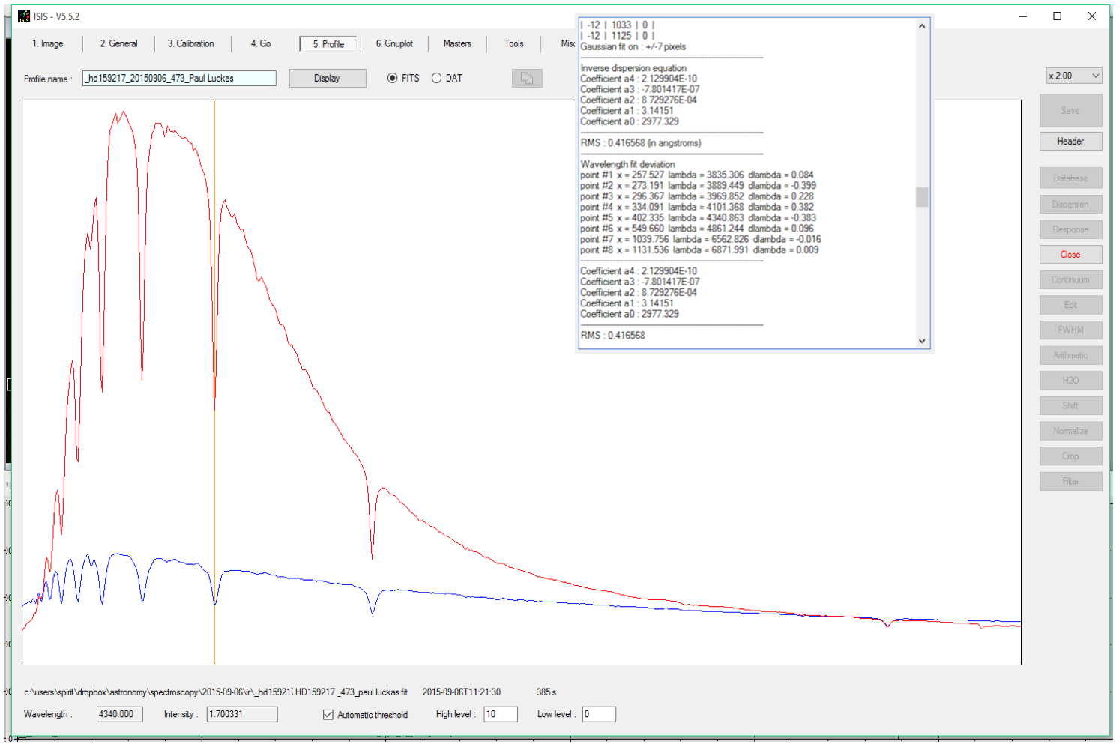The height and width of the screenshot is (747, 1119).
Task: Select the FITS radio button
Action: coord(393,79)
